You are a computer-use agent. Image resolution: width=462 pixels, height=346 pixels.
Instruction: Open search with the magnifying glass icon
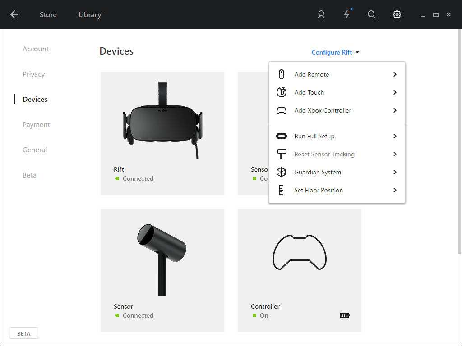[372, 14]
